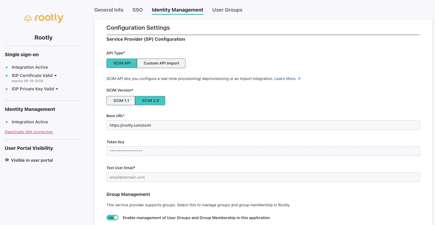Go to the User Groups tab

click(227, 10)
